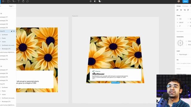This screenshot has width=191, height=107.
Task: Select the Rectangle shape tool
Action: pyautogui.click(x=8, y=1)
